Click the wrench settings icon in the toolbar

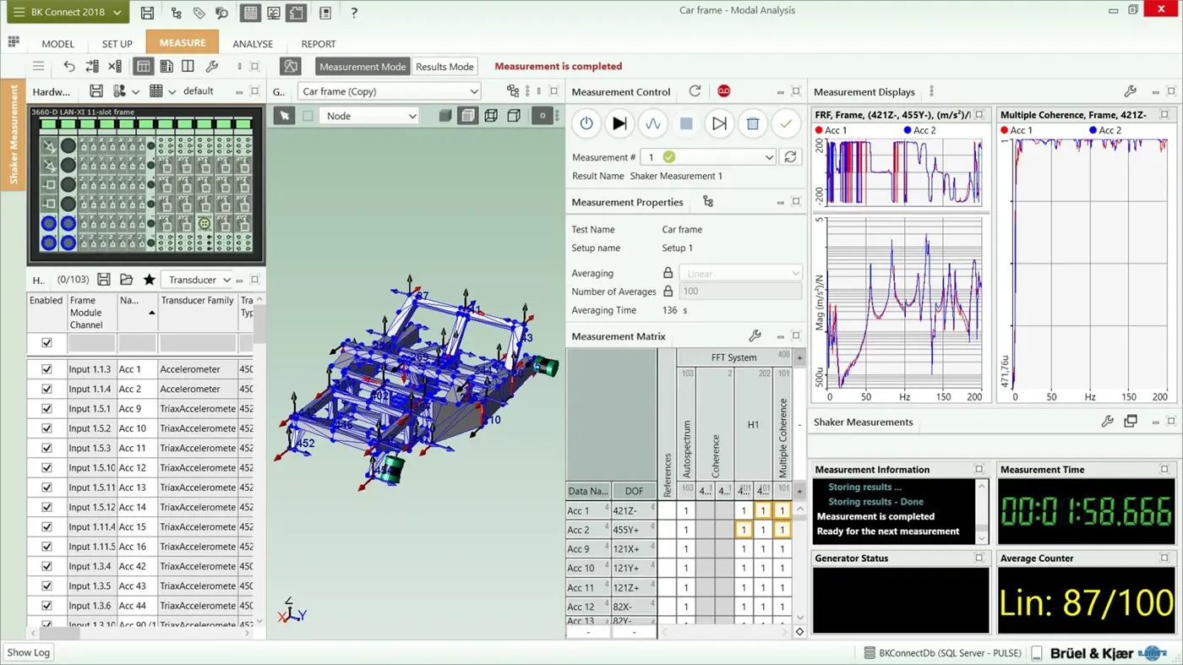[213, 66]
